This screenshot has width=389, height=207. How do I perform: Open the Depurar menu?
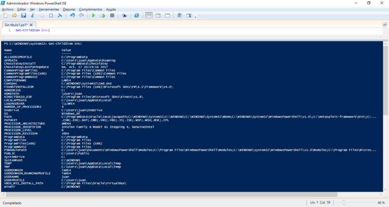pos(69,9)
